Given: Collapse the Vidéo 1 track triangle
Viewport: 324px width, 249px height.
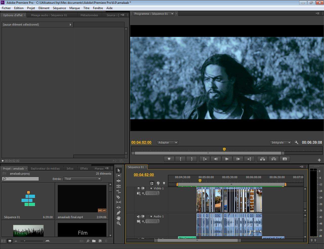Looking at the screenshot, I should 151,189.
